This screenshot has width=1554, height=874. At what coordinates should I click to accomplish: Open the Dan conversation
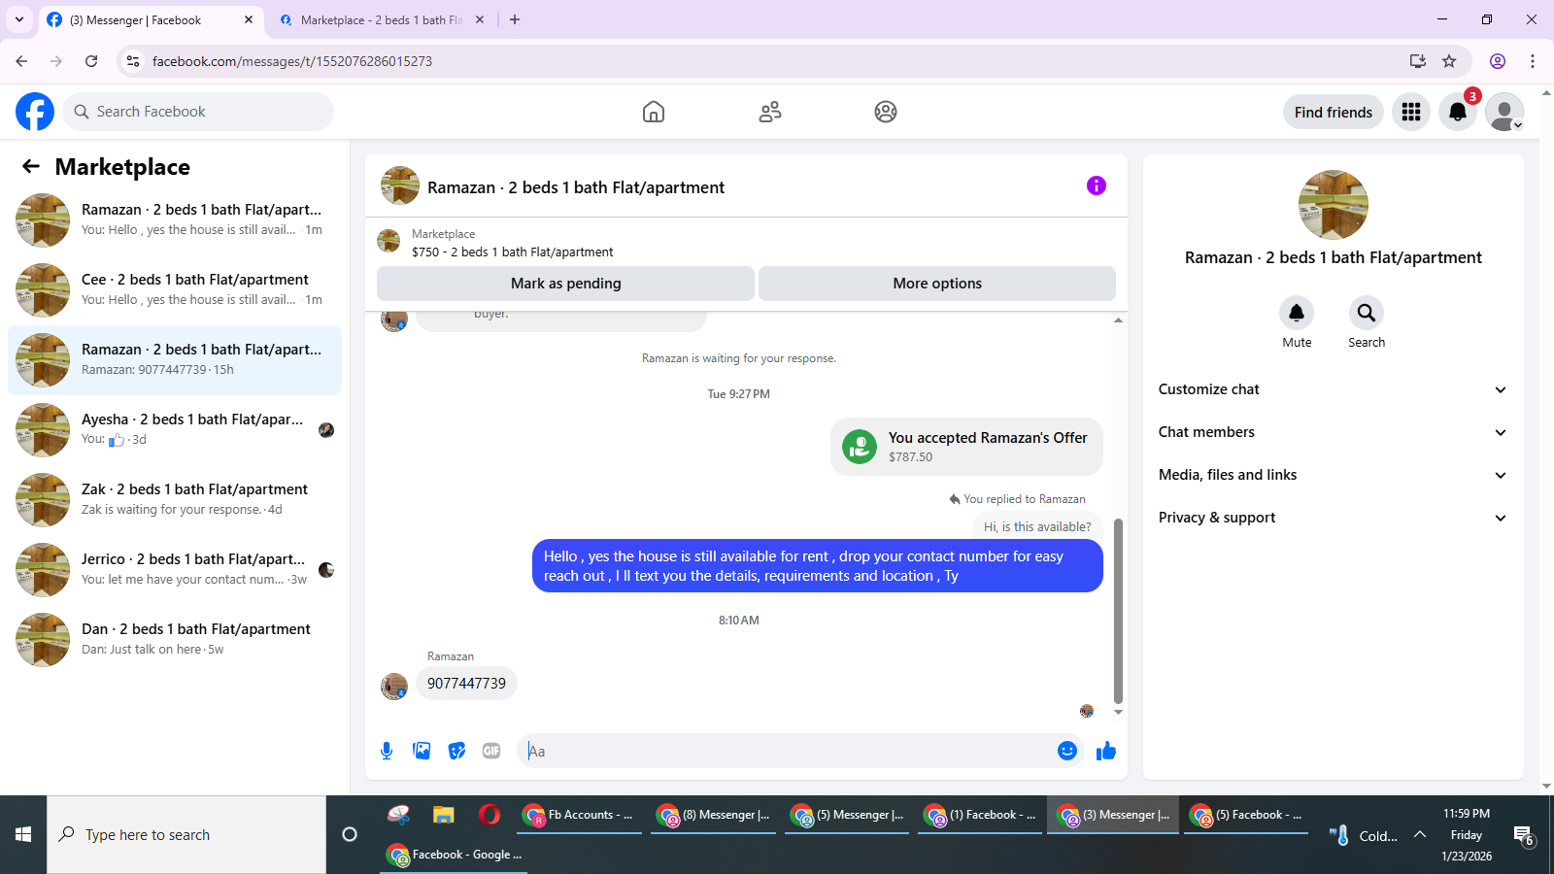[x=175, y=640]
